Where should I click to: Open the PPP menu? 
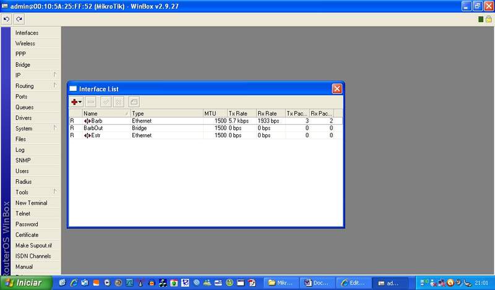tap(20, 54)
